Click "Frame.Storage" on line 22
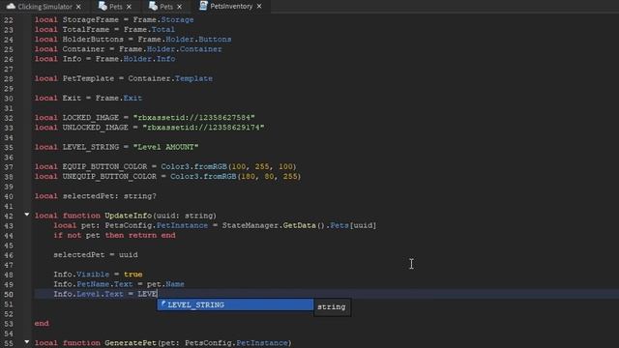 pyautogui.click(x=163, y=19)
